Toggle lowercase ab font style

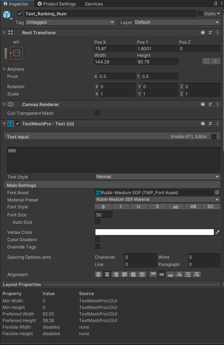tap(175, 207)
